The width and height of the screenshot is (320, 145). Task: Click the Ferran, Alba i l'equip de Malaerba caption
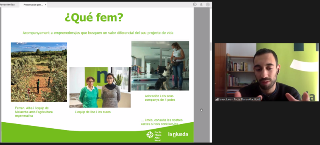pos(34,112)
